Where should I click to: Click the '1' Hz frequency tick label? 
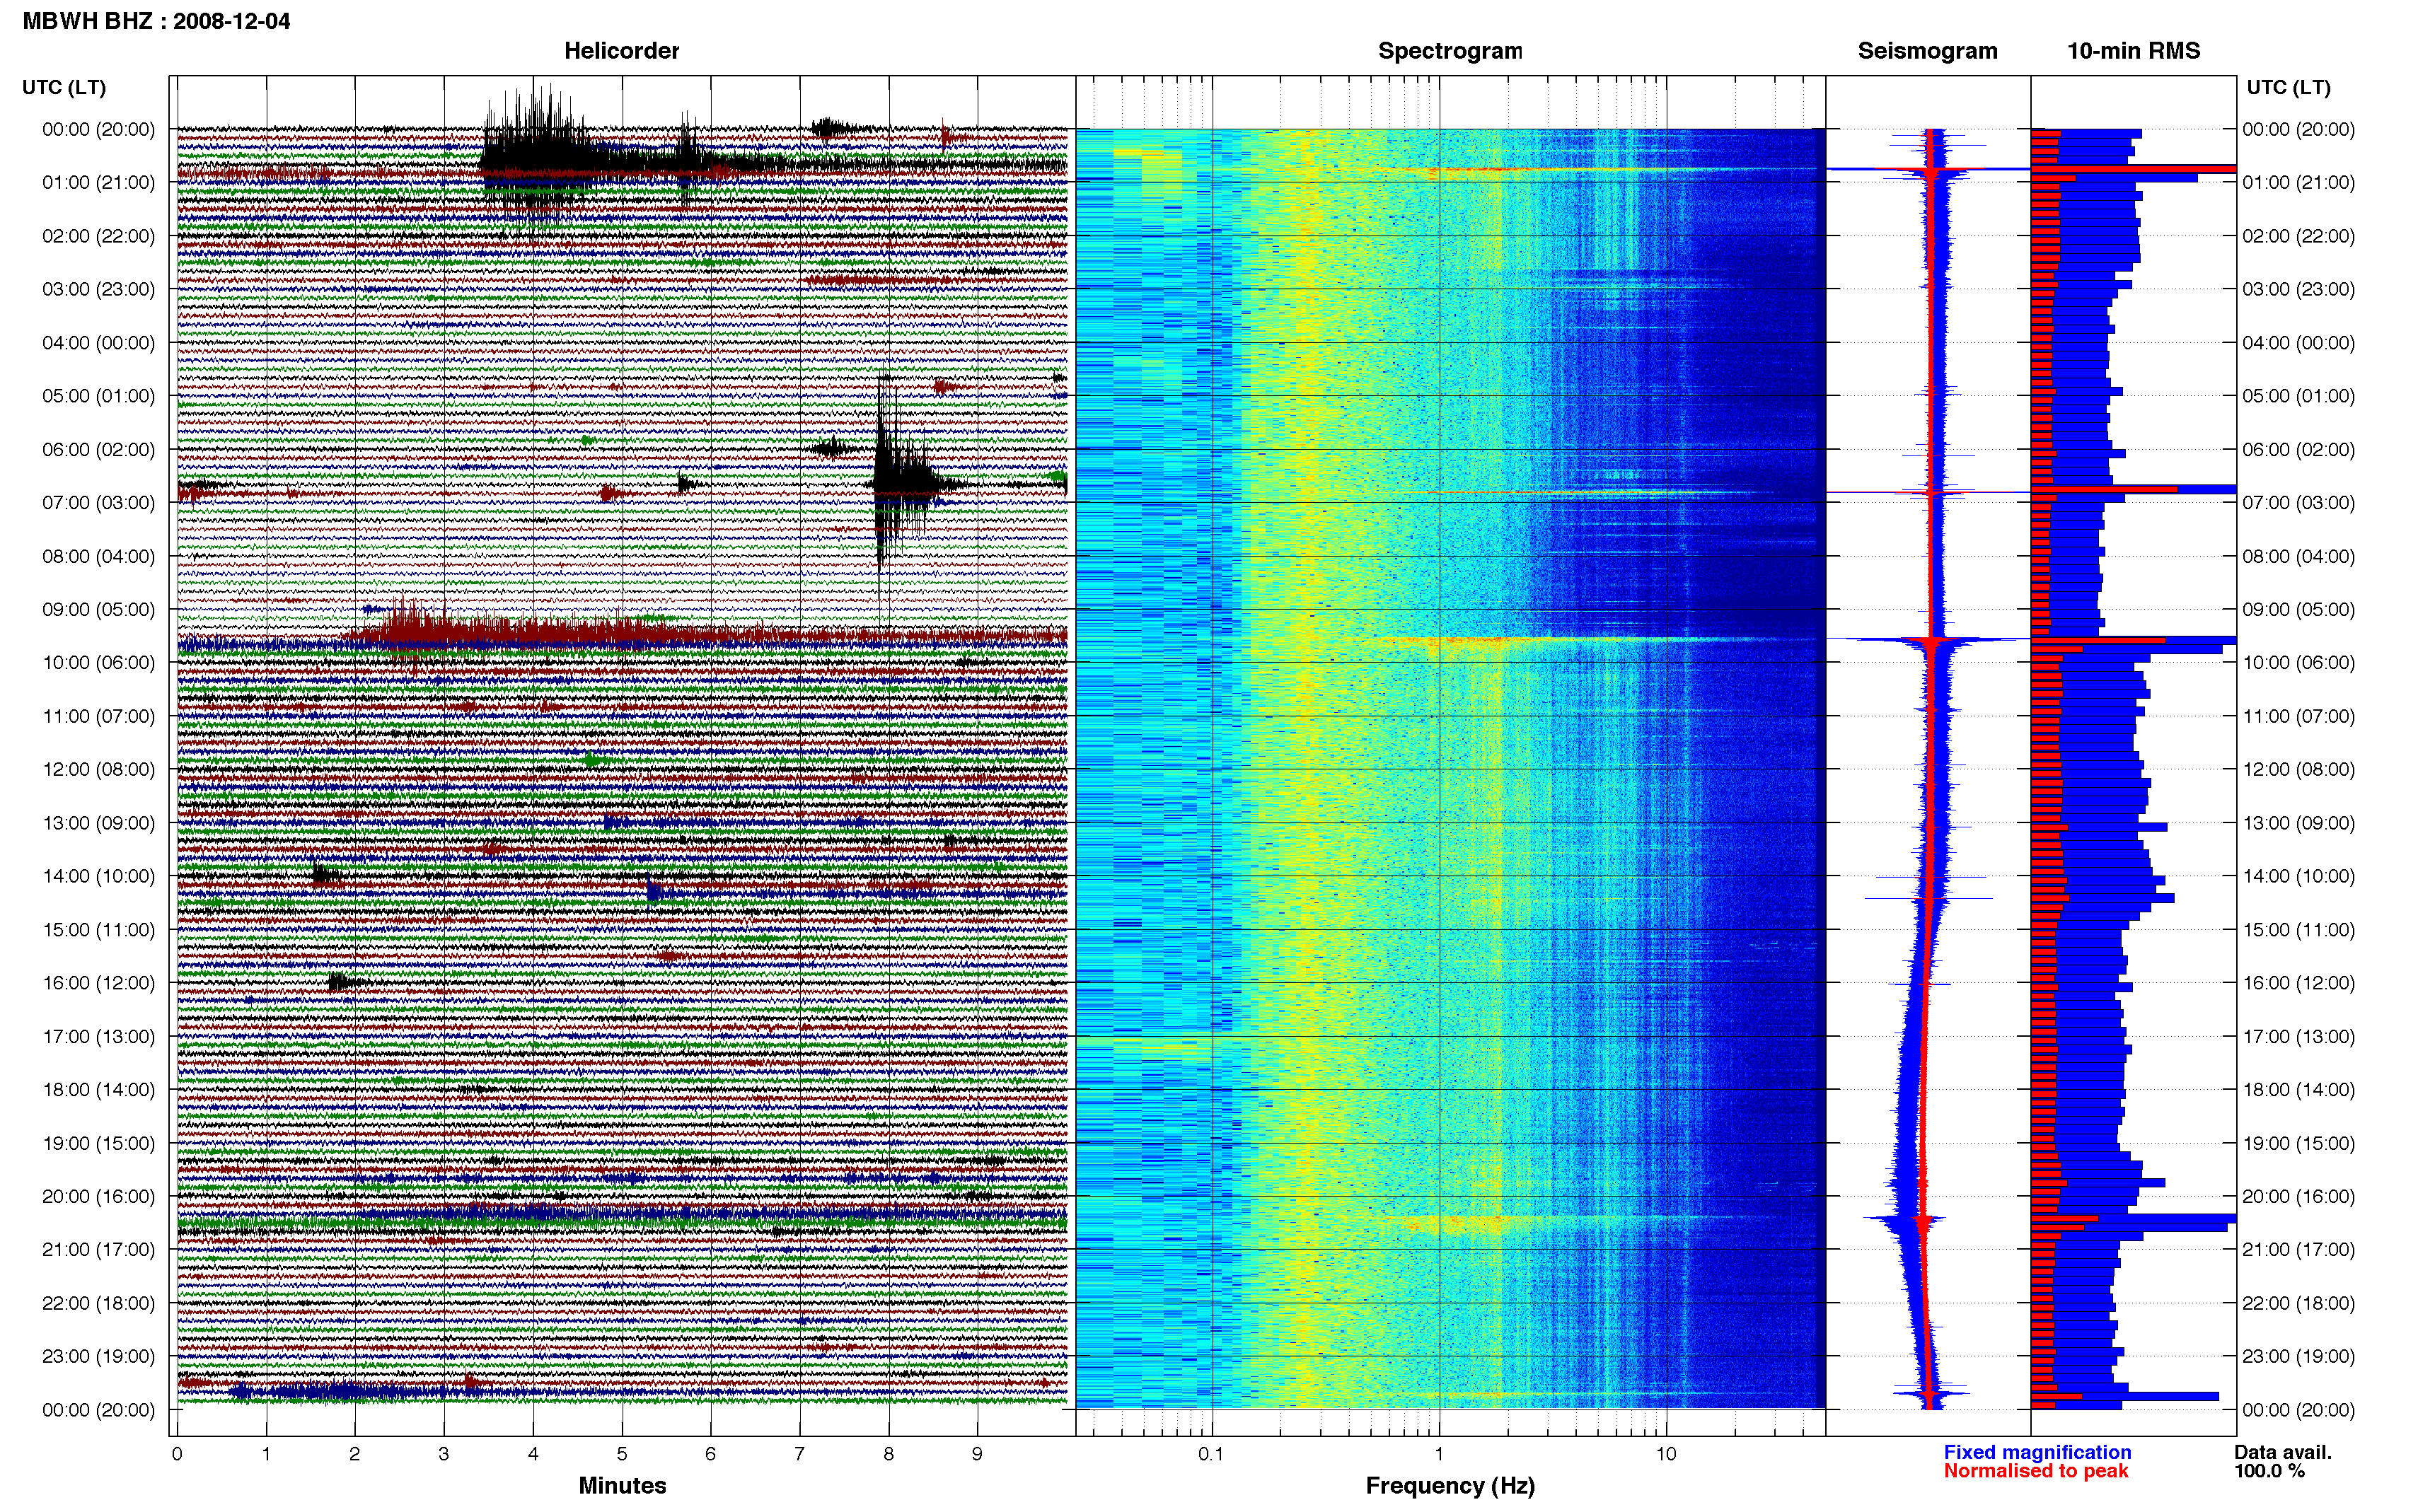point(1439,1454)
